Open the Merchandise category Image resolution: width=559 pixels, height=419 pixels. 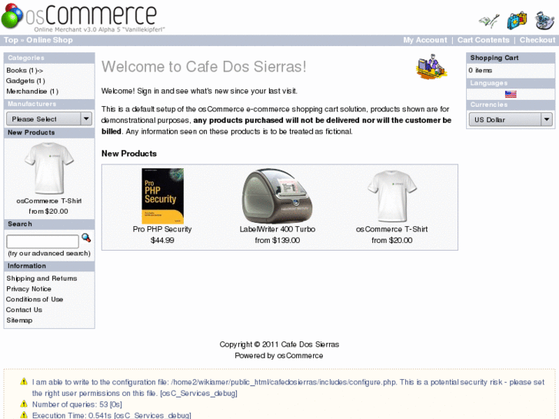point(32,91)
